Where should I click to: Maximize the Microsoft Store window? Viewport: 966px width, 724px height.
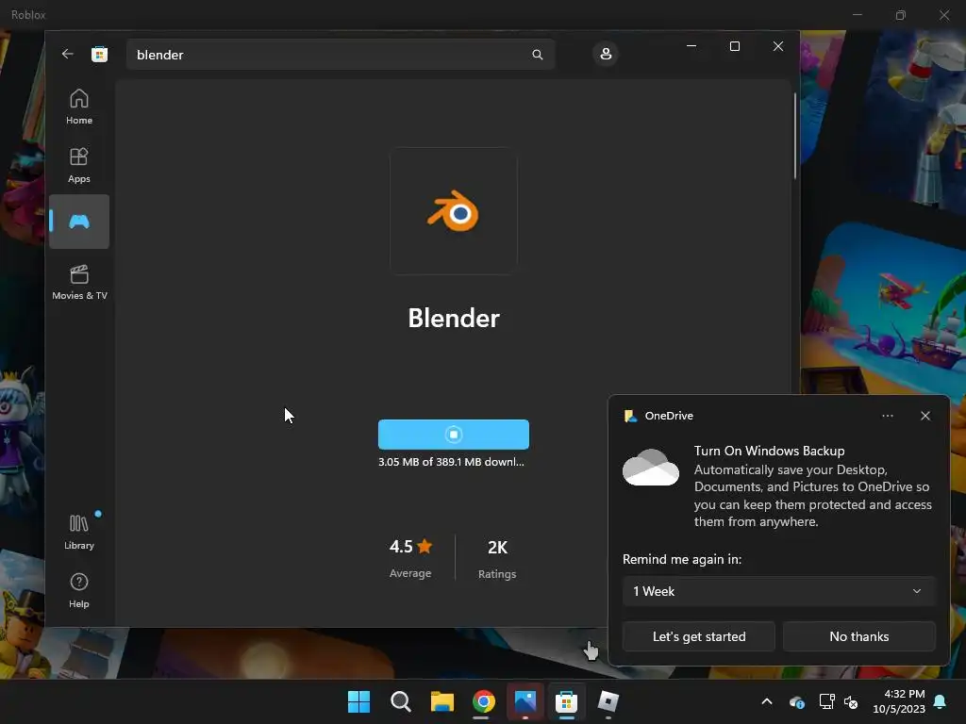(x=734, y=46)
